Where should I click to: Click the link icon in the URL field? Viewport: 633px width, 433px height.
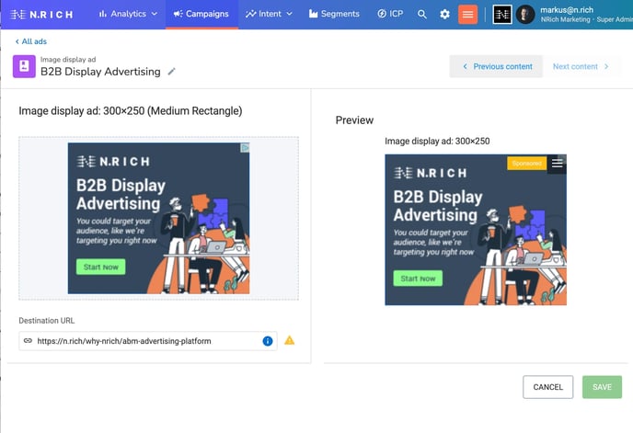28,340
